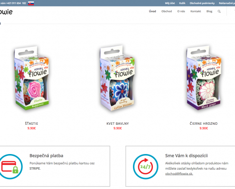Screen dimensions: 235x189
Task: Select the ŠŤASTIE product title
Action: click(x=31, y=123)
